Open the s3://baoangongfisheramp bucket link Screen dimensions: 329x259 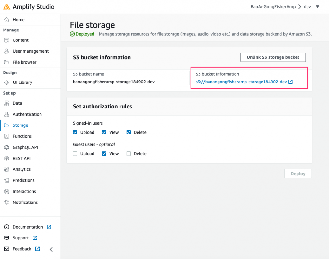(x=241, y=82)
